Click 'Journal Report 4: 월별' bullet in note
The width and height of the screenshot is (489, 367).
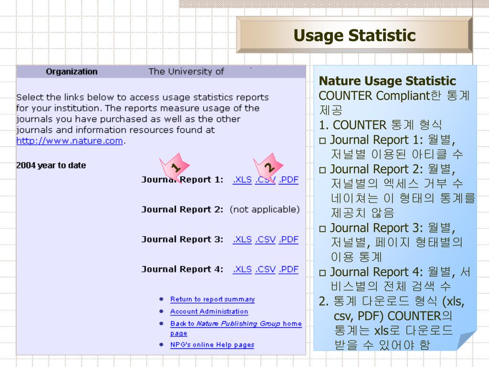(394, 272)
